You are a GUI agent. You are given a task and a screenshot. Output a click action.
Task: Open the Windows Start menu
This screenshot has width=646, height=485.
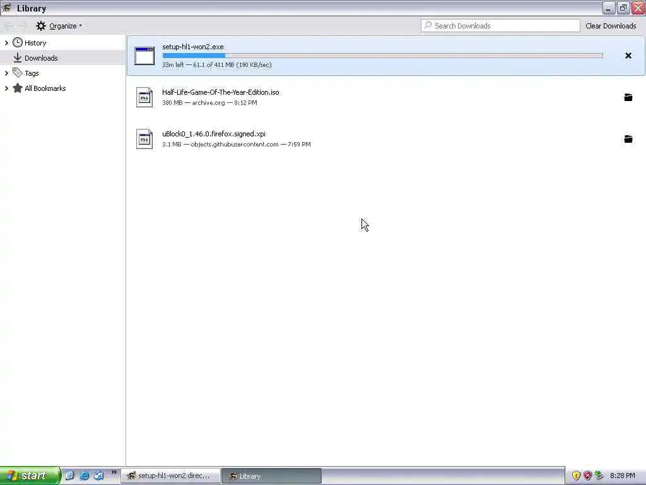click(x=30, y=476)
